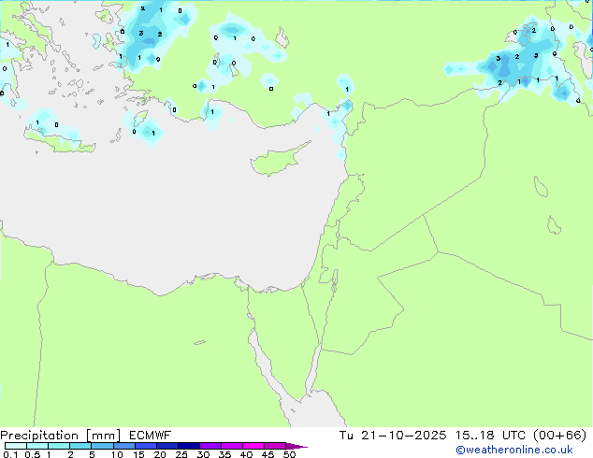Click the 25–30 mm dark navy legend swatch
The width and height of the screenshot is (593, 458).
(189, 446)
